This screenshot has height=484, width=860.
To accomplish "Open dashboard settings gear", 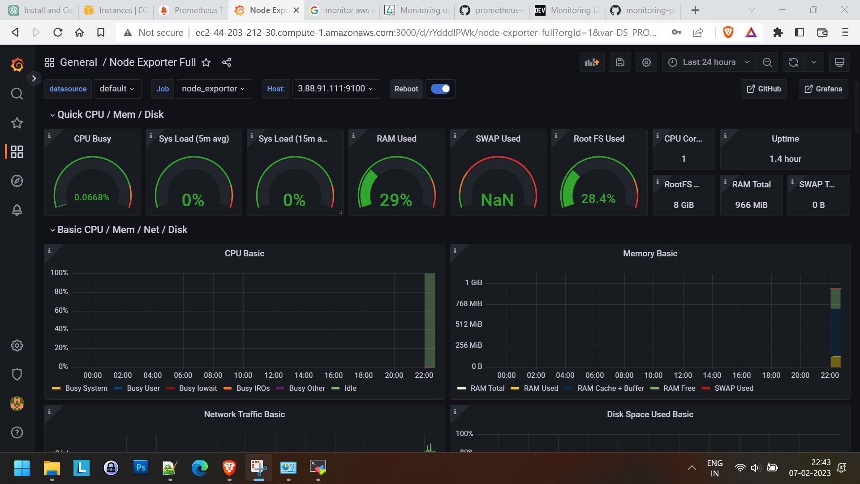I will pyautogui.click(x=646, y=62).
